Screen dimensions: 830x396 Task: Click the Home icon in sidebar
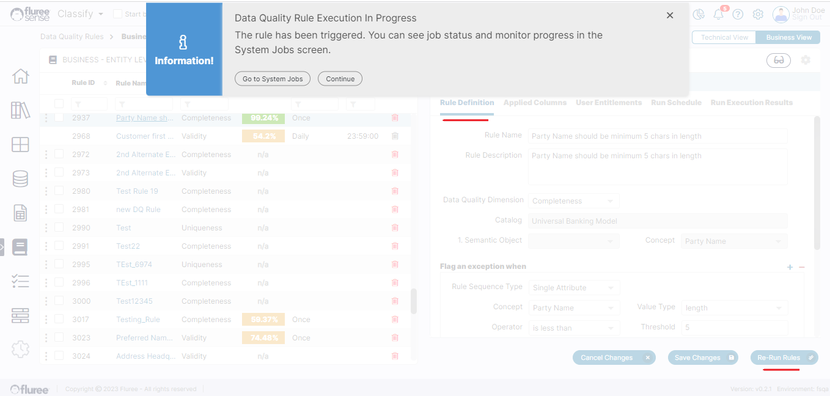point(20,76)
